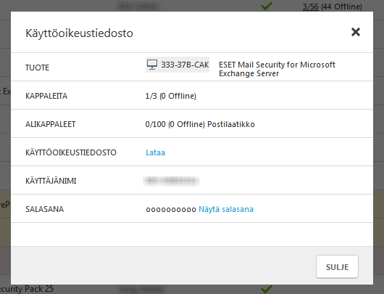Open the 3/56 units link behind the dialog
This screenshot has height=294, width=384.
click(310, 7)
